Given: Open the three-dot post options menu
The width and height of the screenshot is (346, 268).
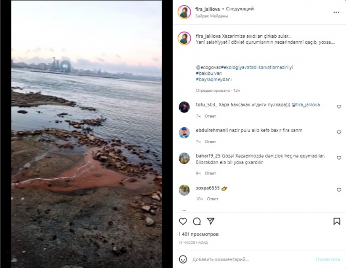Looking at the screenshot, I should (x=336, y=12).
